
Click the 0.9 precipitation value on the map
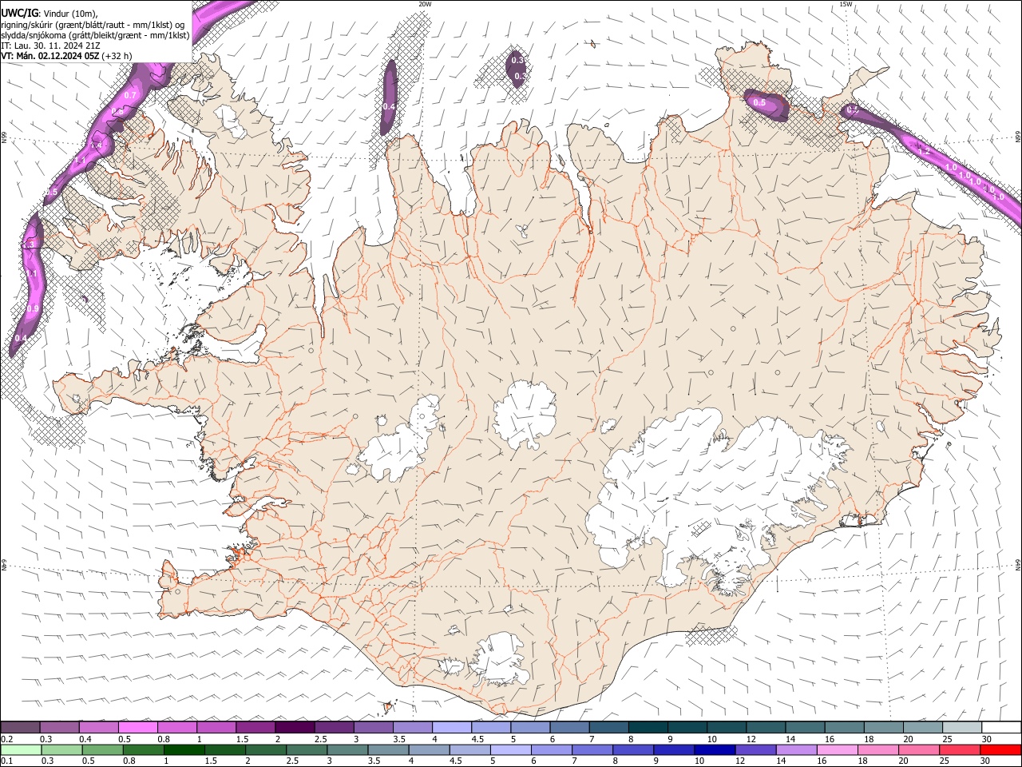33,308
